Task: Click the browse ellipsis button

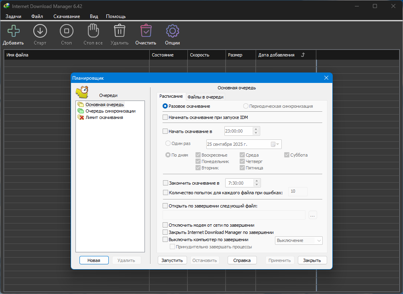Action: coord(313,215)
